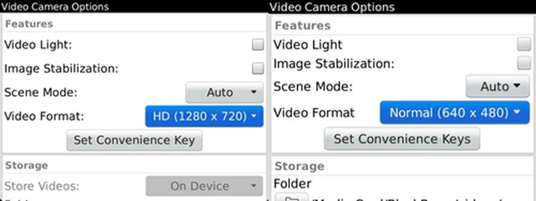Image resolution: width=536 pixels, height=201 pixels.
Task: Open the Store Videos On Device dropdown
Action: tap(204, 186)
